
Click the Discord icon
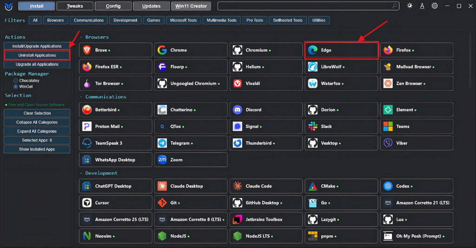pos(238,110)
